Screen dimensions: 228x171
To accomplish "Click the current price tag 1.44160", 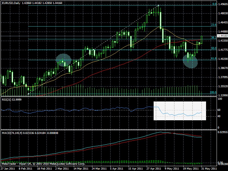I will coord(222,36).
